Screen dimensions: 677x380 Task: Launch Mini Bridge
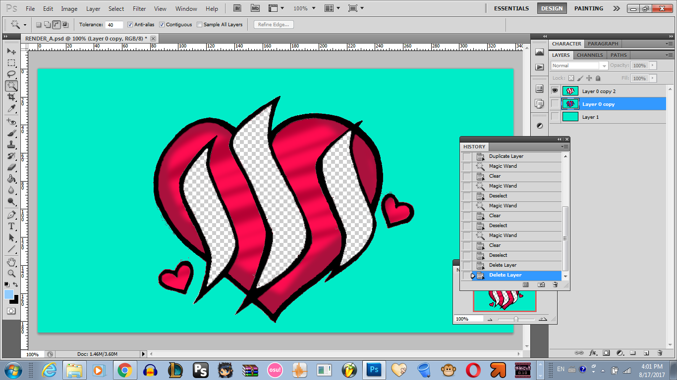(x=255, y=8)
